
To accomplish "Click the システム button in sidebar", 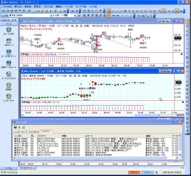I will tap(9, 168).
